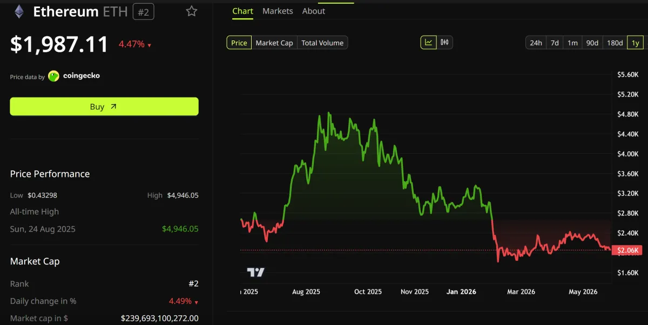
Task: Click the #2 rank badge
Action: pos(143,12)
